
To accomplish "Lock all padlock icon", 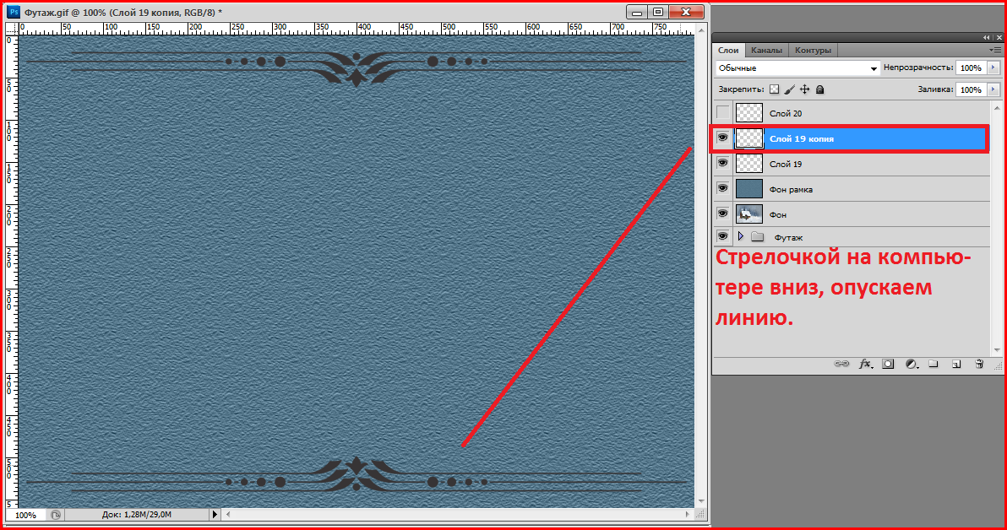I will [x=820, y=89].
